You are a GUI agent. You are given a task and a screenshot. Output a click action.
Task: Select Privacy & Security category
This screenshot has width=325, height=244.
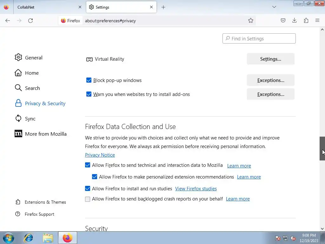click(40, 103)
